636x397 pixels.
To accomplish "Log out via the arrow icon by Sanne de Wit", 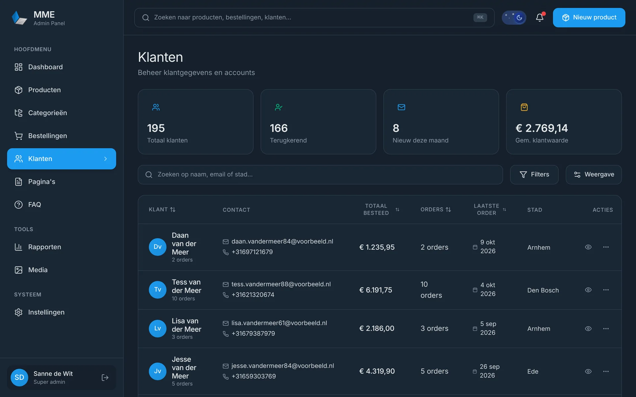I will [105, 377].
